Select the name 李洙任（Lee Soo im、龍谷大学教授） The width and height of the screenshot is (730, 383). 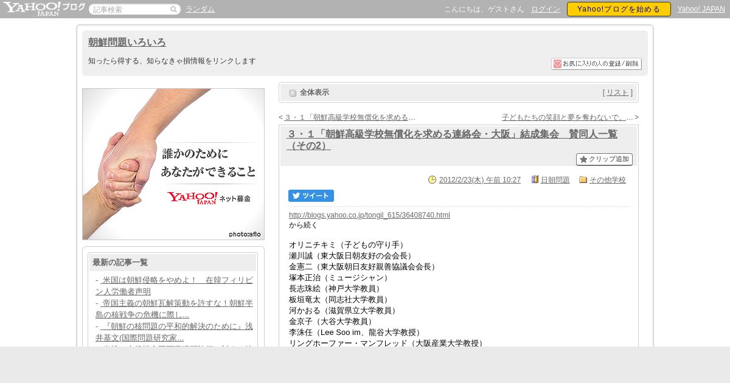point(355,333)
